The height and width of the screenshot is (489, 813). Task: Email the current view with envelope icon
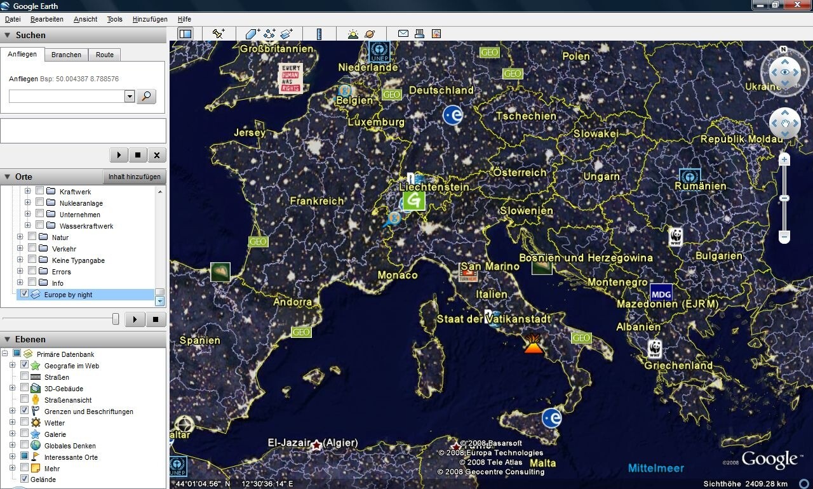coord(403,34)
